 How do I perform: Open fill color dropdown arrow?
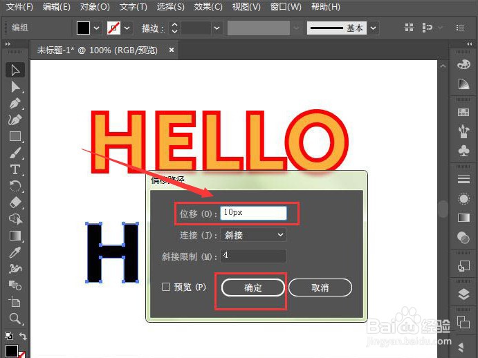click(x=97, y=28)
